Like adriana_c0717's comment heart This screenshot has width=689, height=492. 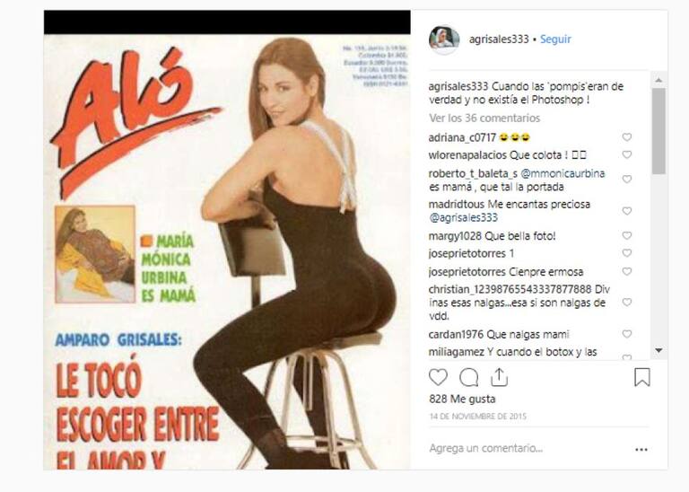(626, 137)
